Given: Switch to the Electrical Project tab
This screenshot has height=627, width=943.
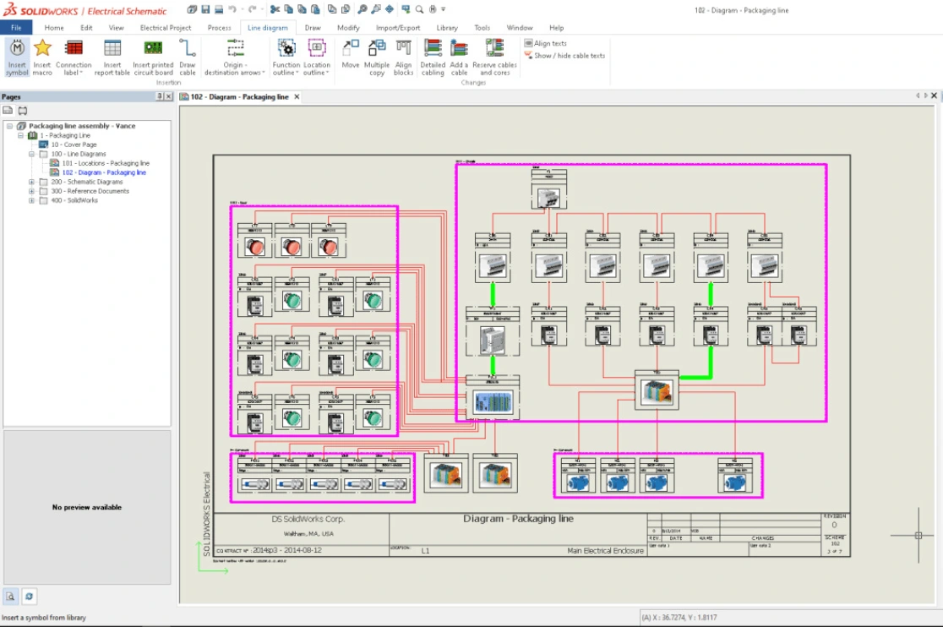Looking at the screenshot, I should tap(166, 28).
